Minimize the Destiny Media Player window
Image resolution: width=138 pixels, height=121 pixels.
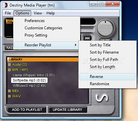pyautogui.click(x=93, y=4)
